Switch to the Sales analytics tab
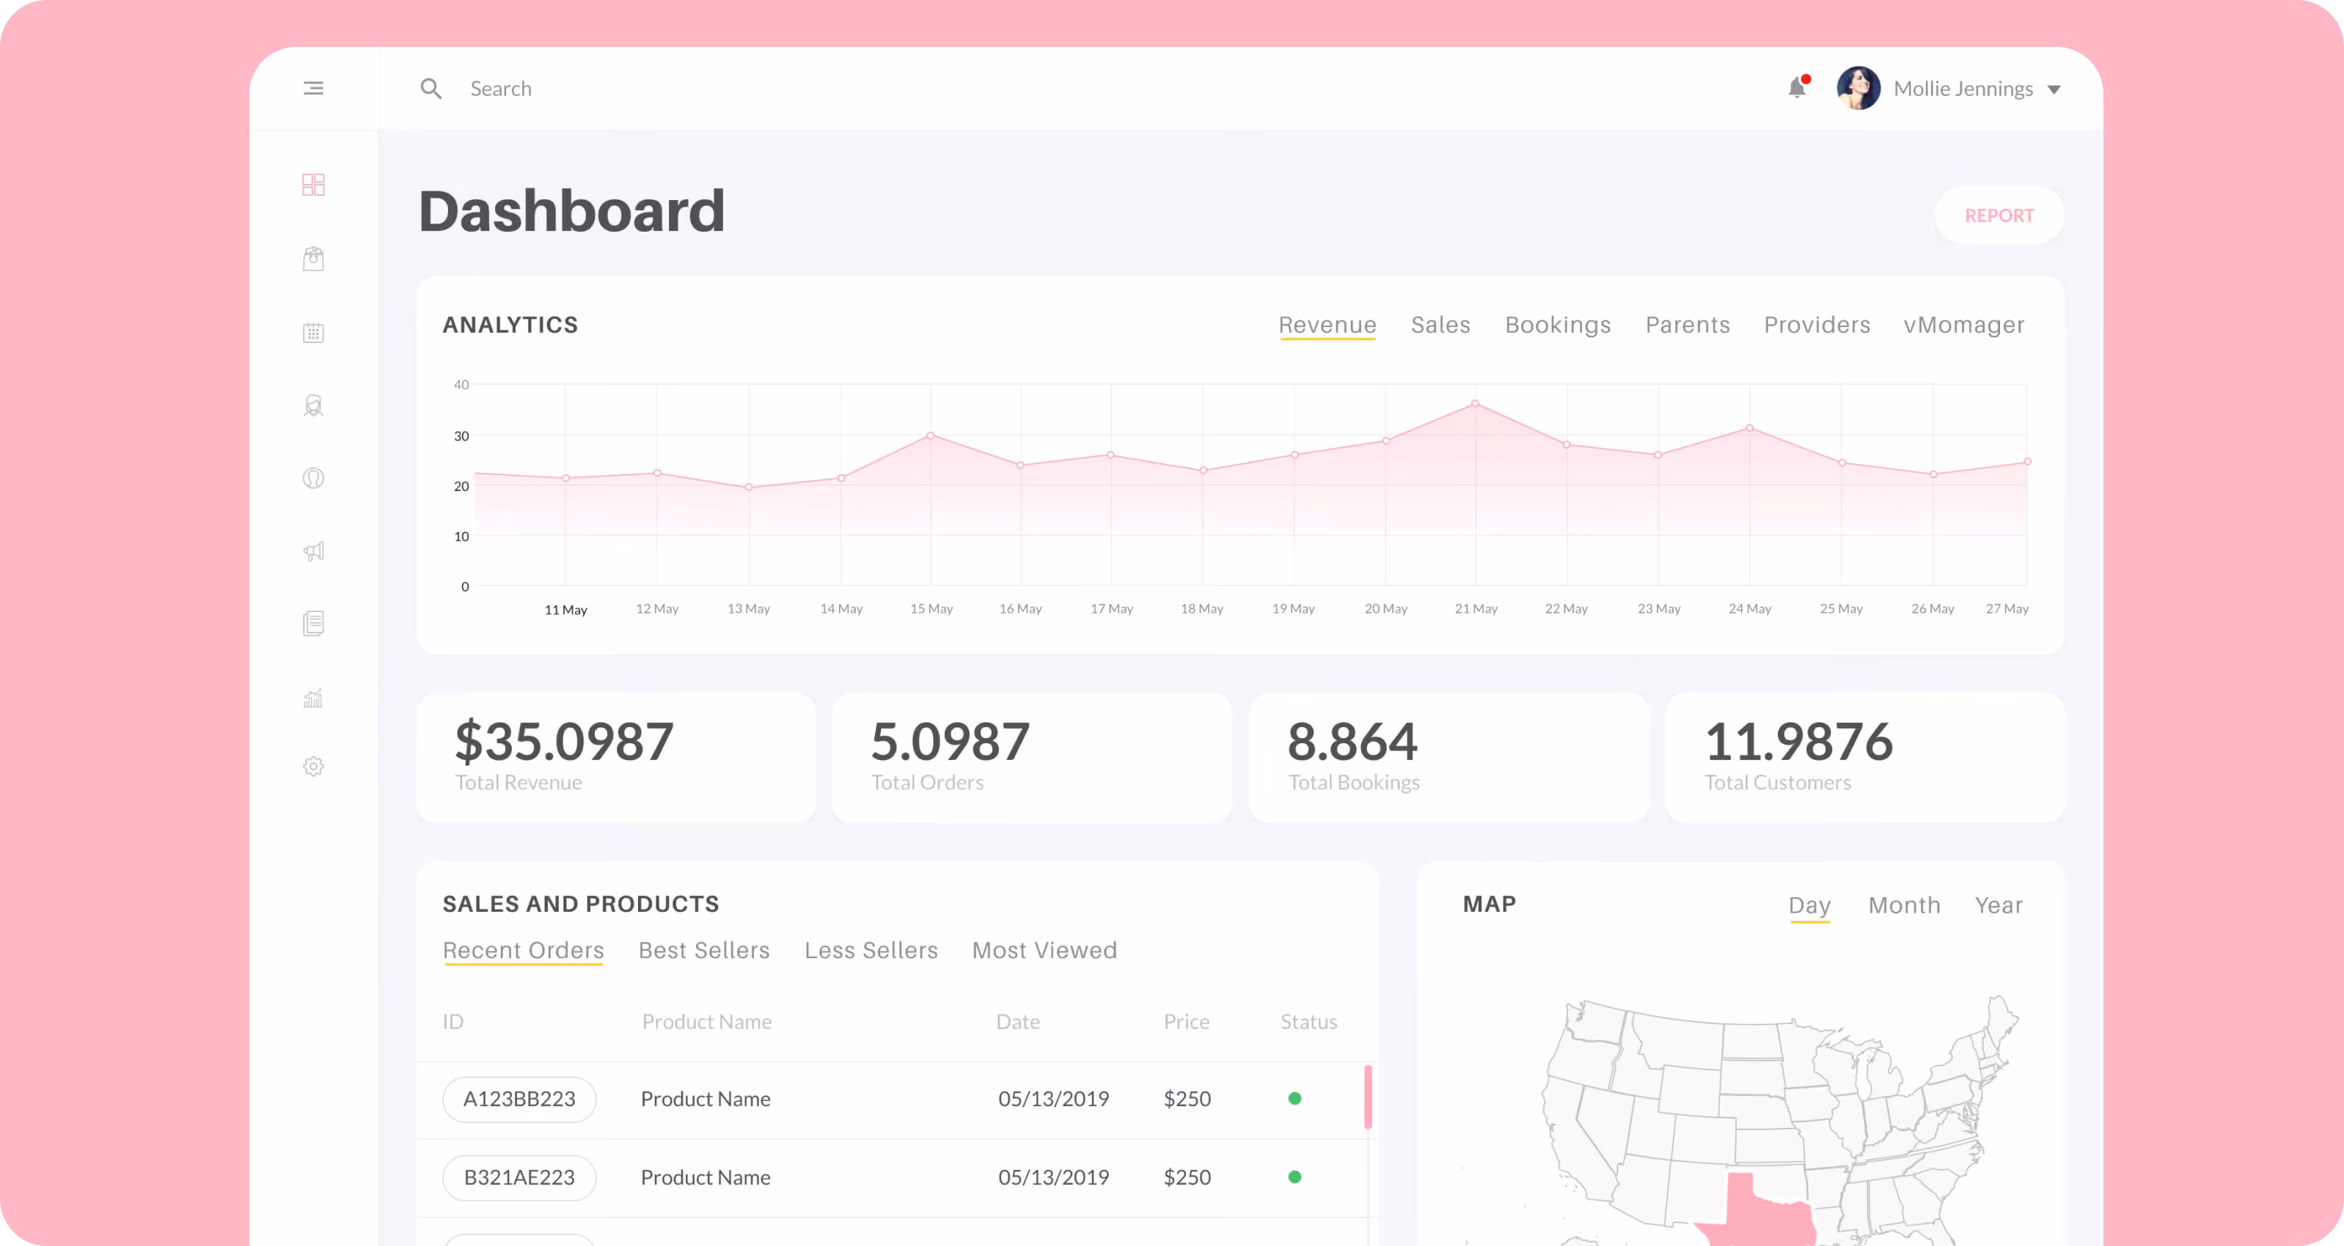This screenshot has width=2344, height=1246. pyautogui.click(x=1440, y=325)
